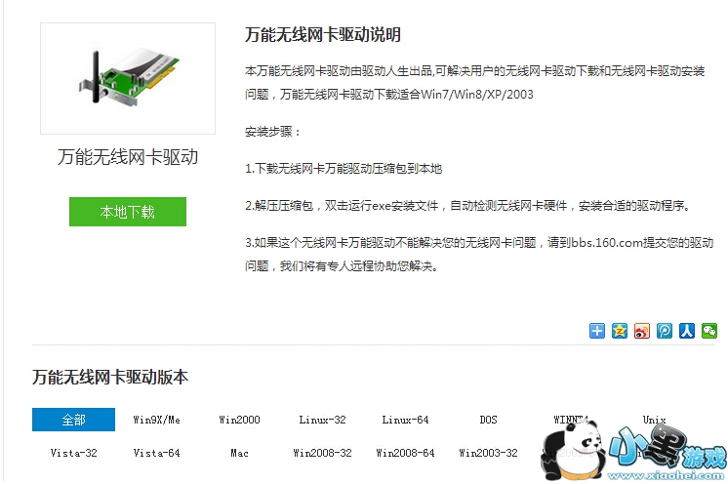Image resolution: width=728 pixels, height=484 pixels.
Task: Share via the Sina Weibo icon
Action: 642,331
